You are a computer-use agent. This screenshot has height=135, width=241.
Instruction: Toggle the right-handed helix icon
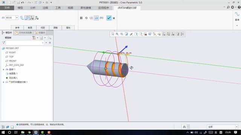click(x=27, y=18)
